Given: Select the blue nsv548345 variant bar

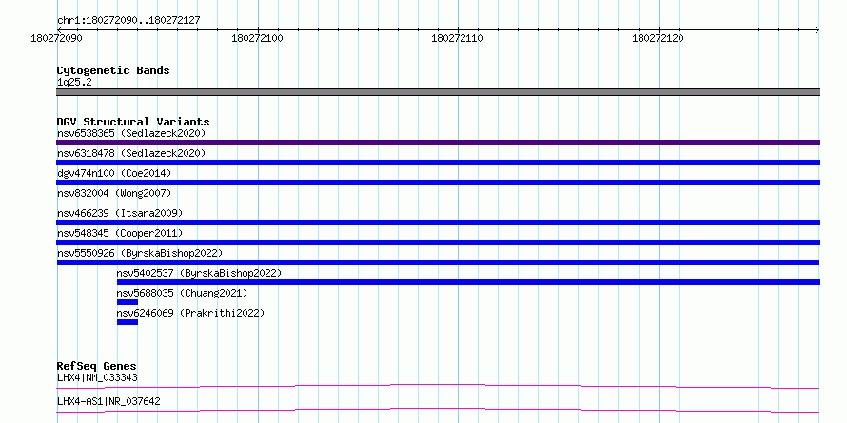Looking at the screenshot, I should coord(439,242).
